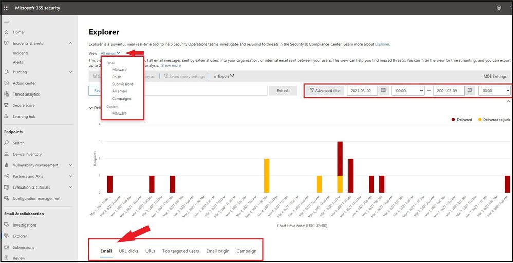This screenshot has height=263, width=513.
Task: Edit the end date field 2021-03-09
Action: (449, 91)
